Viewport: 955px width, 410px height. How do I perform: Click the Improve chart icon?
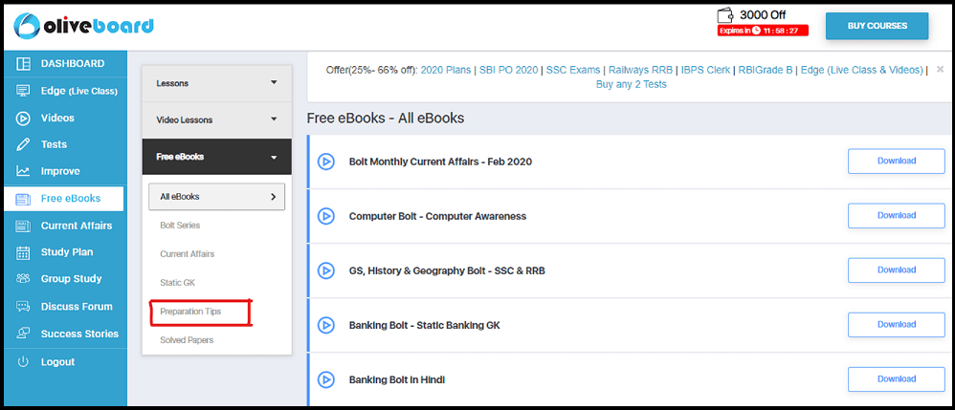click(23, 171)
